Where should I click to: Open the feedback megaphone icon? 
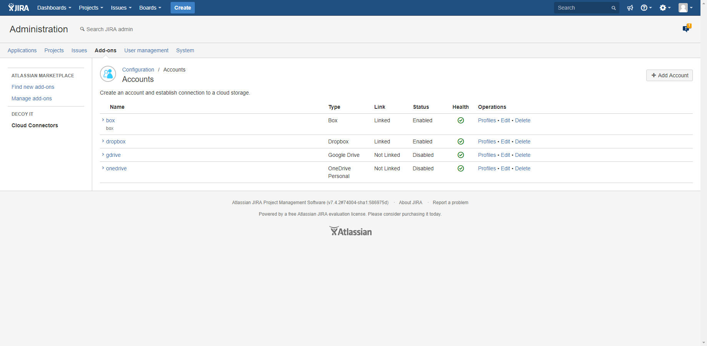click(630, 8)
